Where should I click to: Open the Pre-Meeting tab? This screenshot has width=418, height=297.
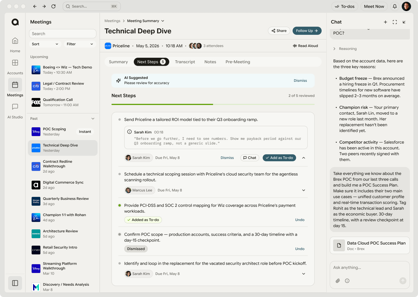tap(238, 62)
